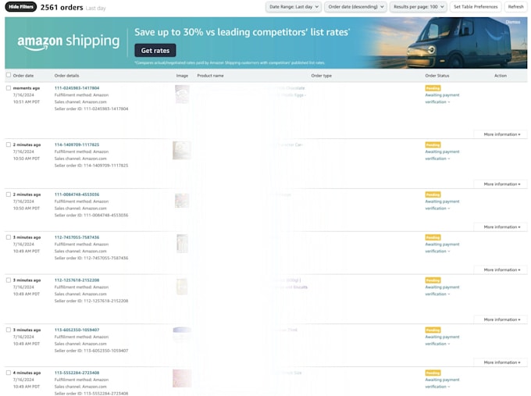
Task: Refresh the orders list
Action: tap(515, 7)
